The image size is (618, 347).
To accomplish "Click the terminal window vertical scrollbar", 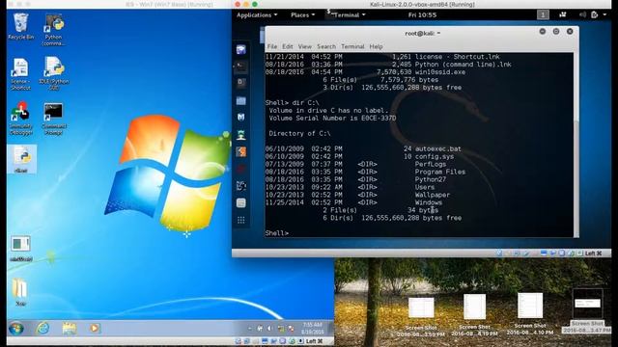I will click(576, 145).
